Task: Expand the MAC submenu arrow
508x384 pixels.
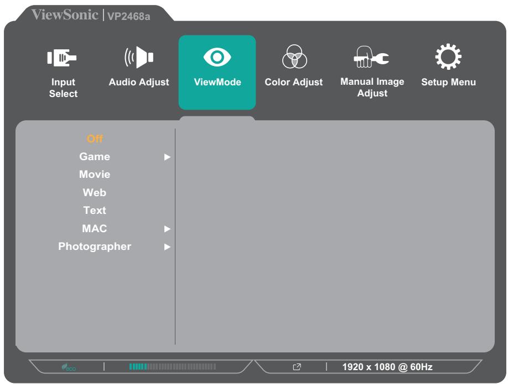Action: coord(167,229)
